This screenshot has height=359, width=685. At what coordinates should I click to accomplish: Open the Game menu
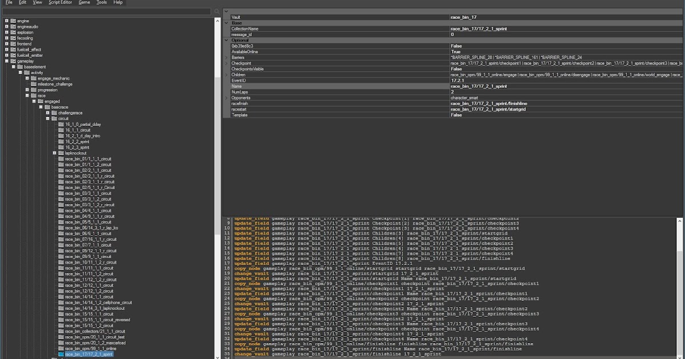(x=83, y=2)
